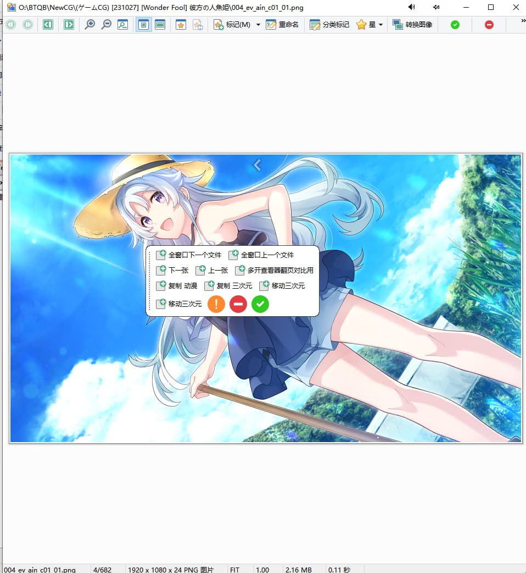Open the 标记(M) dropdown arrow
The width and height of the screenshot is (526, 573).
(258, 25)
